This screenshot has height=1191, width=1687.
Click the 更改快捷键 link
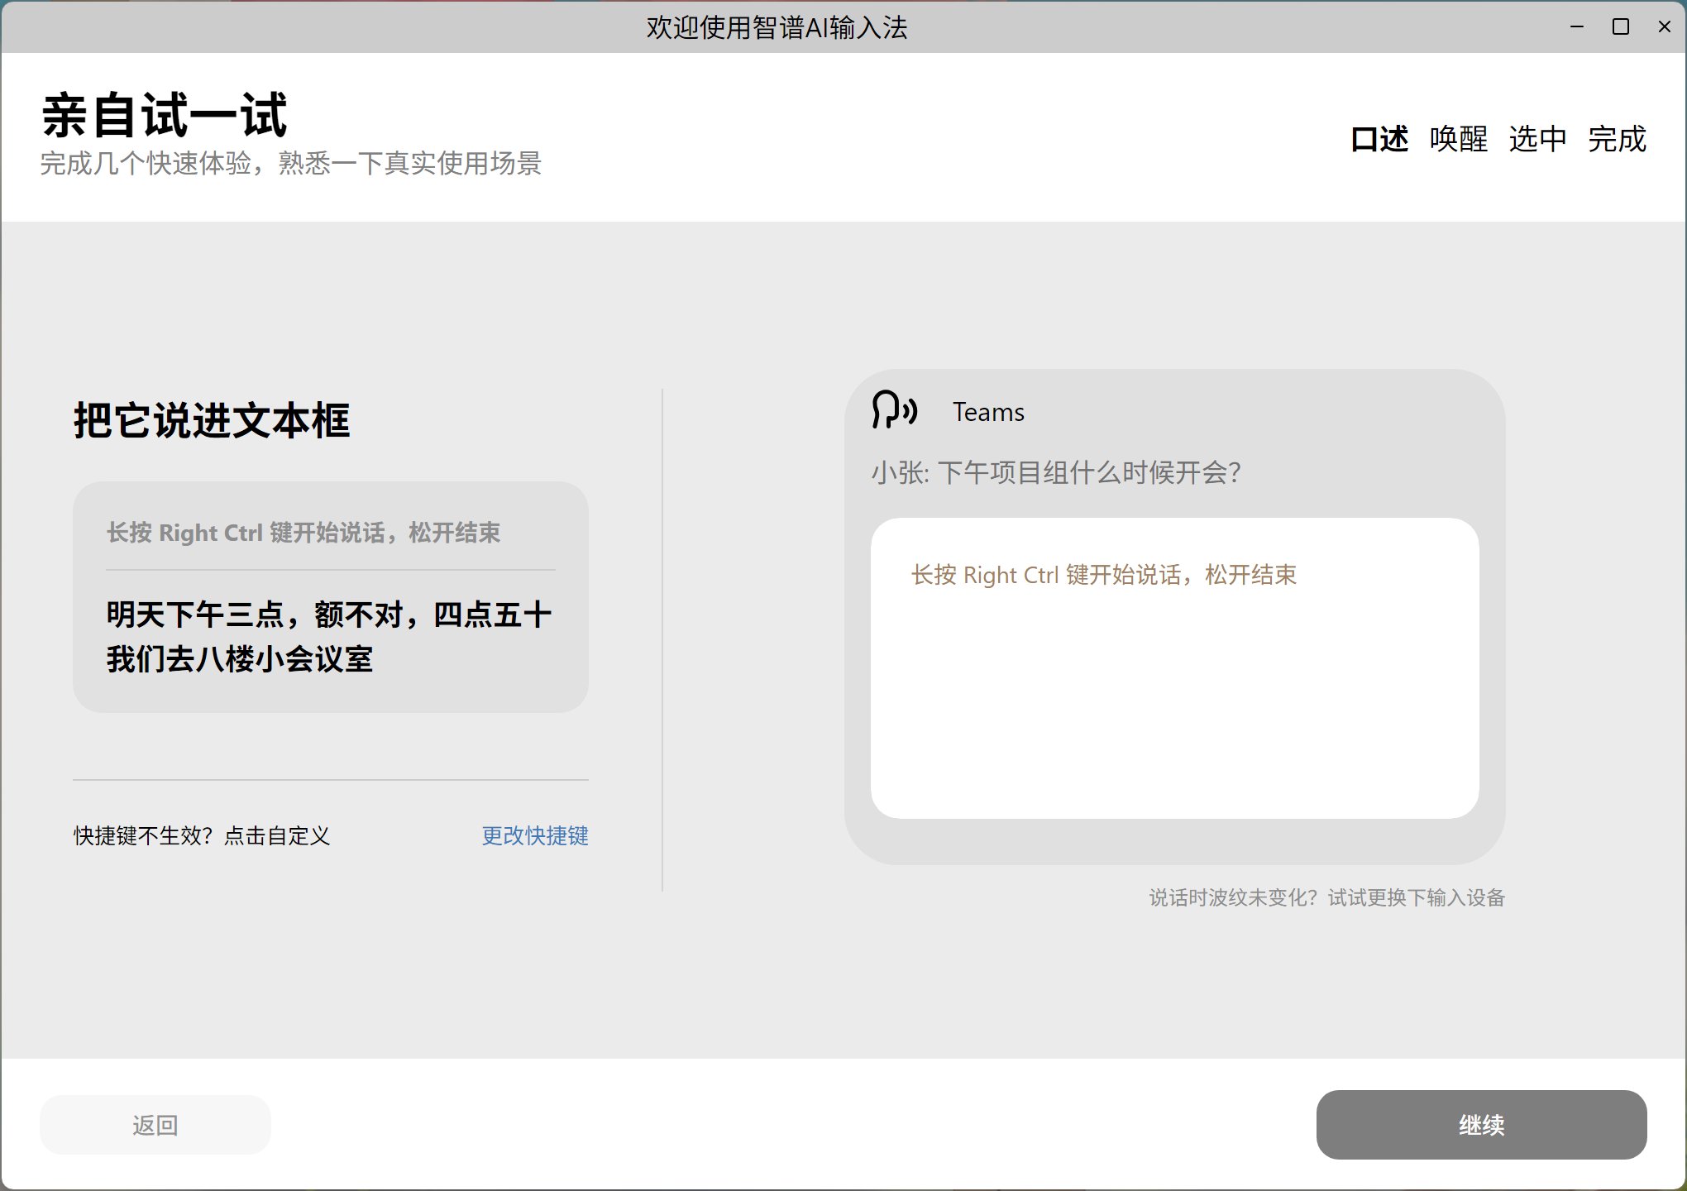click(x=535, y=835)
